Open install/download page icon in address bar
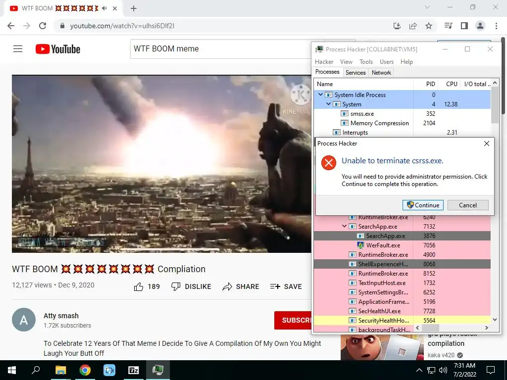Viewport: 507px width, 380px height. click(x=397, y=26)
